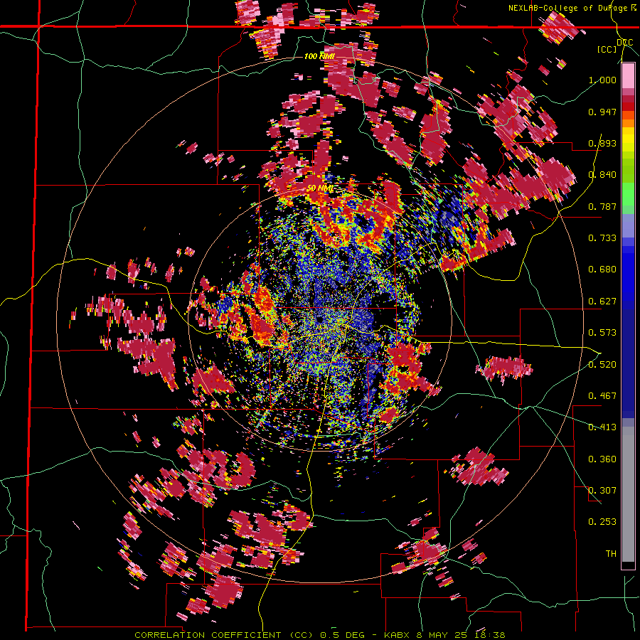The width and height of the screenshot is (640, 640).
Task: Click the TH threshold label on the scale
Action: click(611, 554)
